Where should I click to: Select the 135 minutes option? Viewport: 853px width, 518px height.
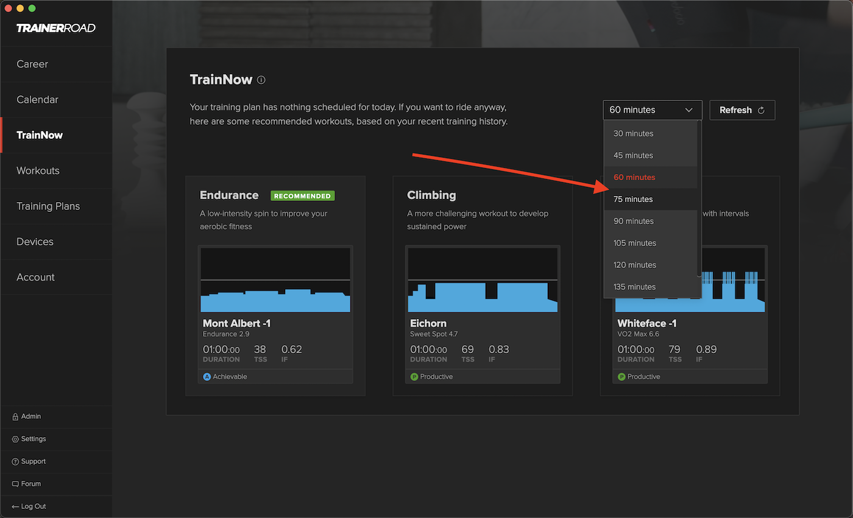pyautogui.click(x=650, y=287)
